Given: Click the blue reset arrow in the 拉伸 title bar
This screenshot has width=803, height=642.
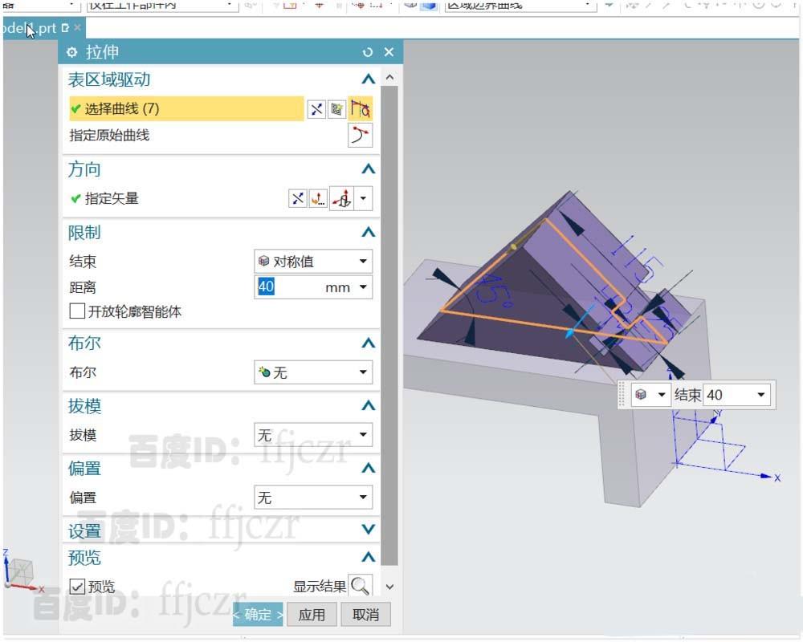Looking at the screenshot, I should [368, 51].
